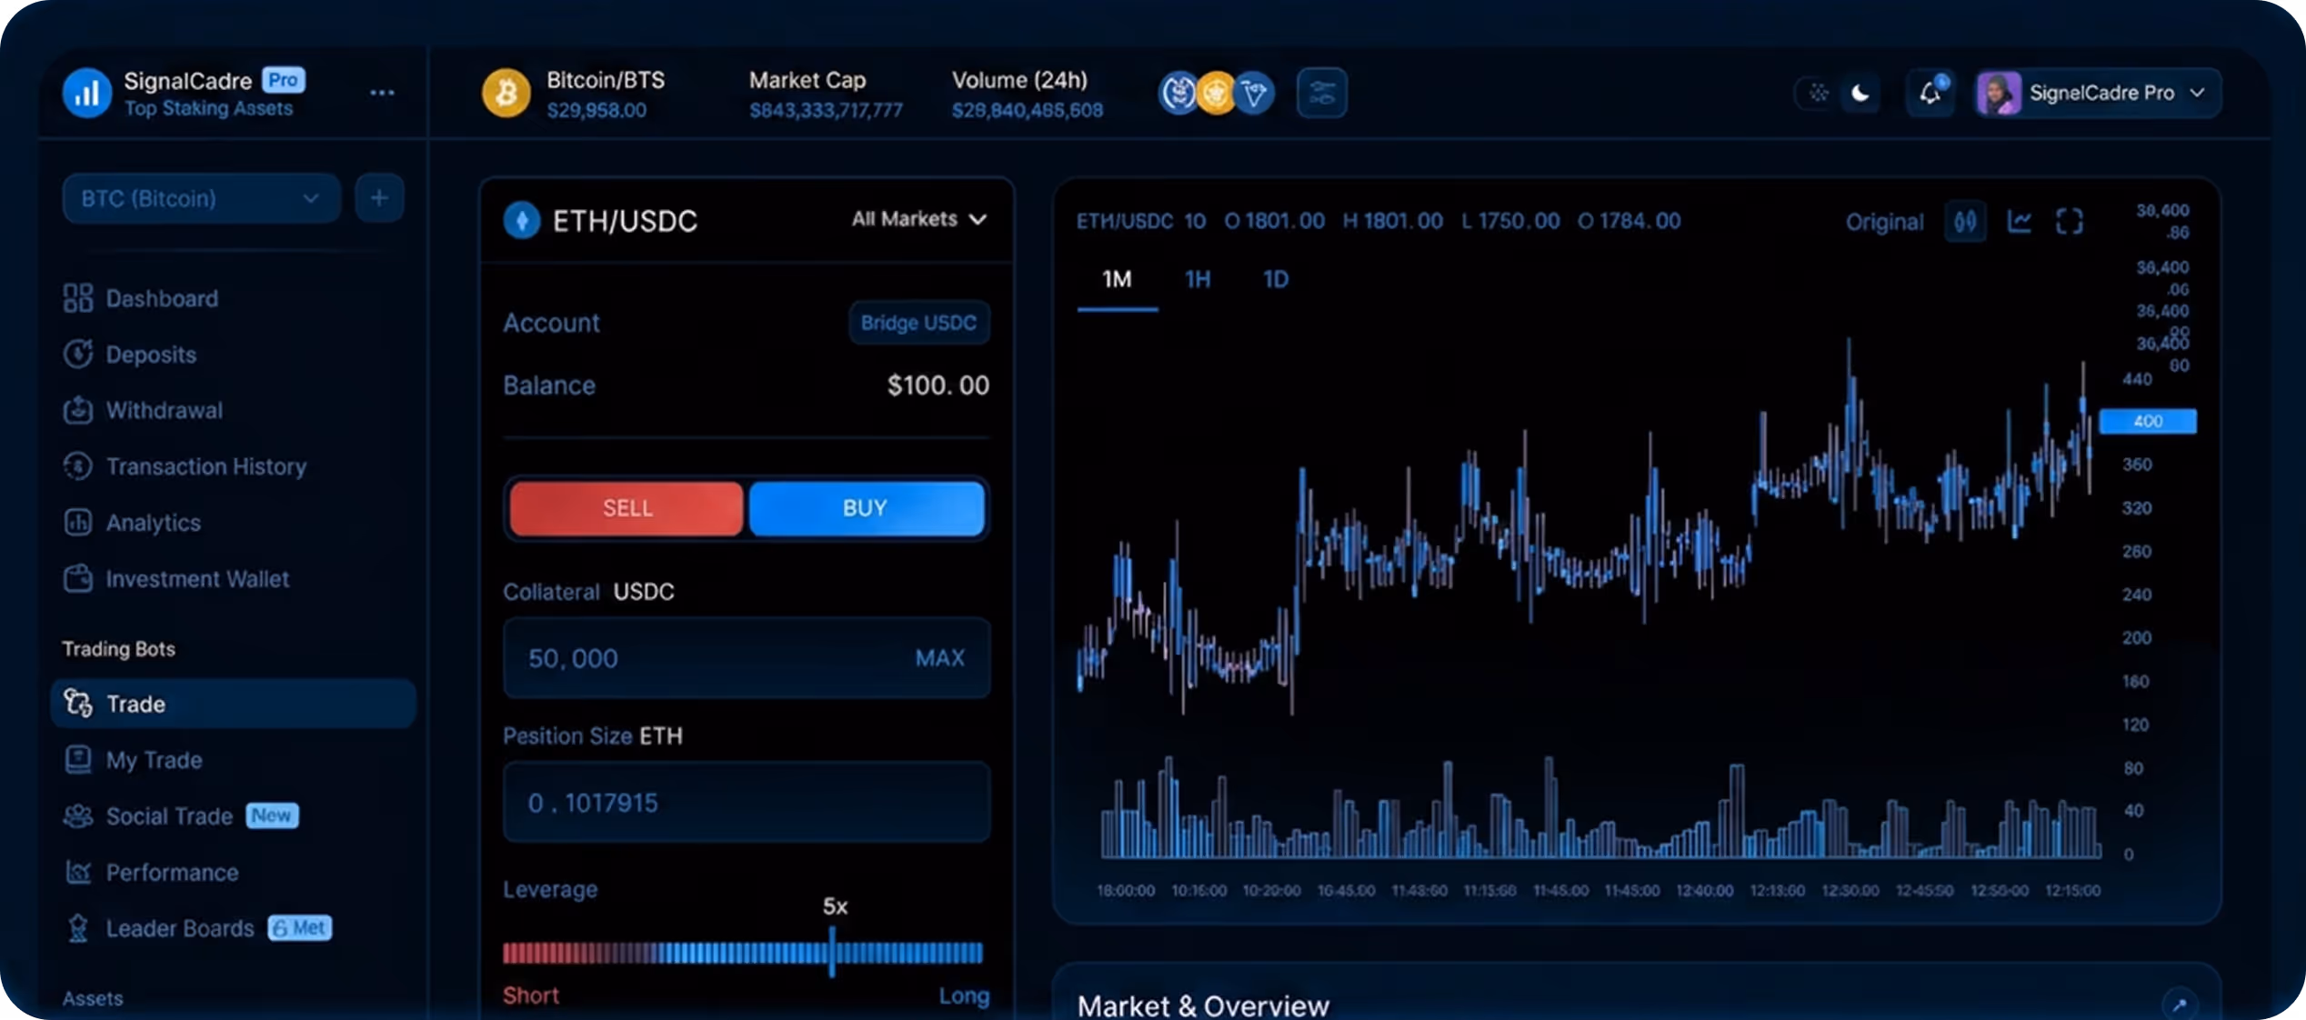Click the SignalCadre bar-chart logo icon
Screen dimensions: 2306x1020
(86, 93)
